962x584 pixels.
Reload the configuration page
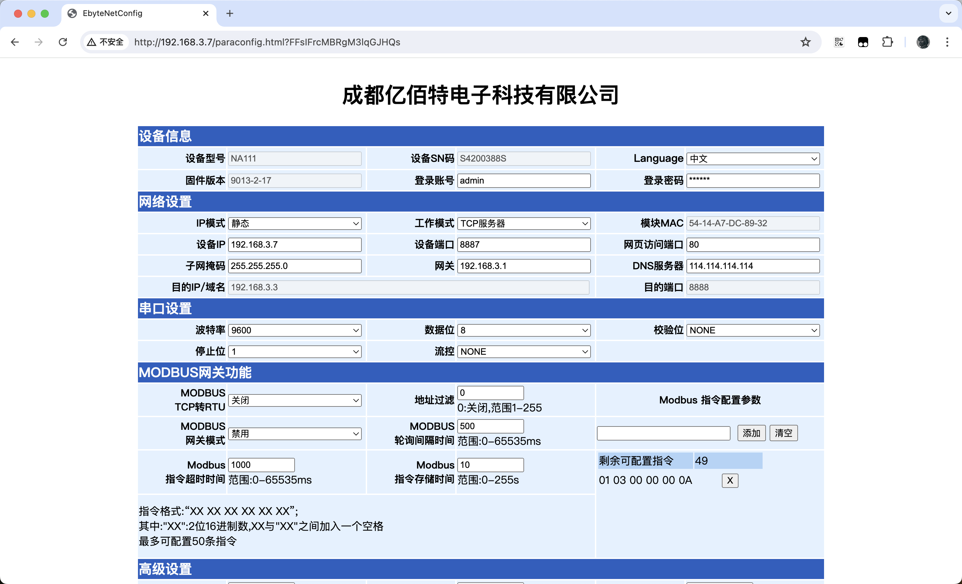[62, 42]
